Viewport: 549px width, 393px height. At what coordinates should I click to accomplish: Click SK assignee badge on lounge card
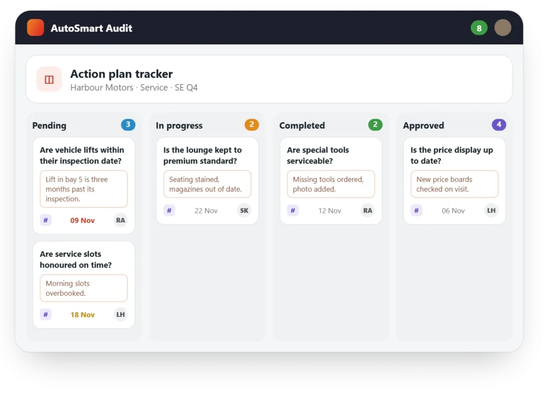click(x=244, y=210)
